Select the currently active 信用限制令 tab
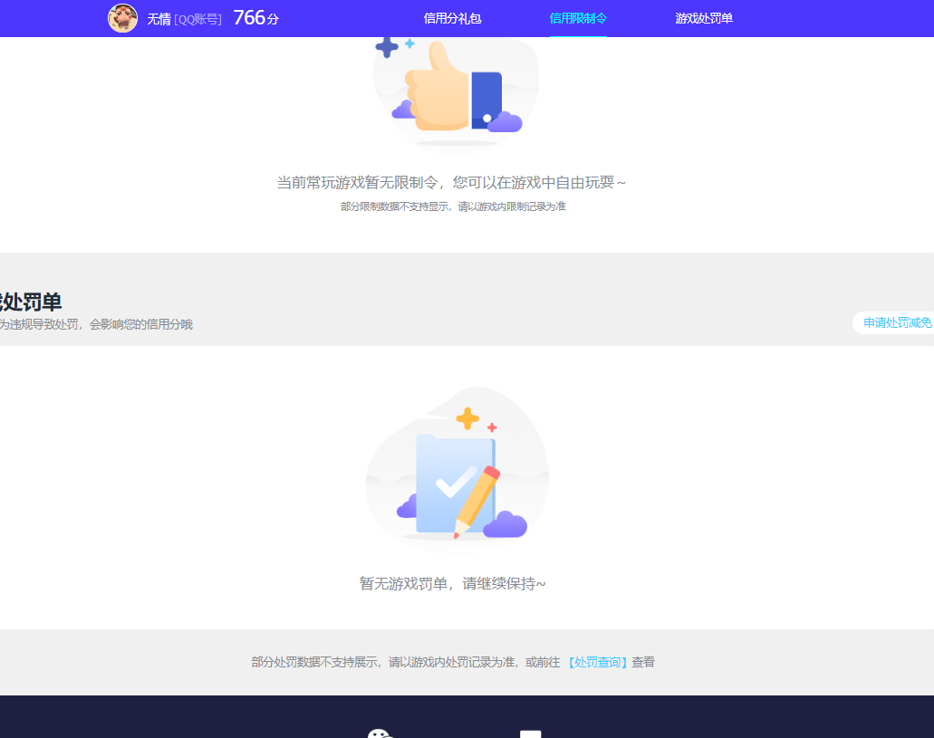This screenshot has width=934, height=738. 577,18
